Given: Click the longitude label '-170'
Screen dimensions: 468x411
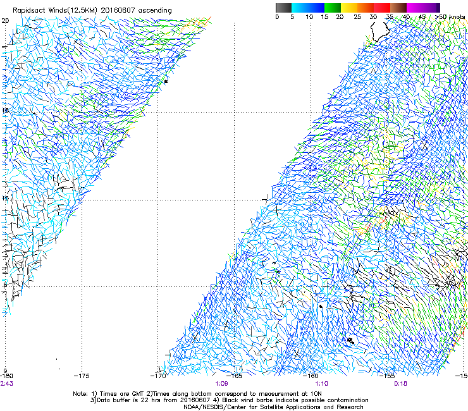Looking at the screenshot, I should pos(158,376).
